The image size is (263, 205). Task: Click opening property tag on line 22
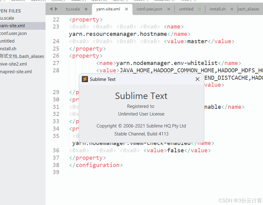coord(86,20)
